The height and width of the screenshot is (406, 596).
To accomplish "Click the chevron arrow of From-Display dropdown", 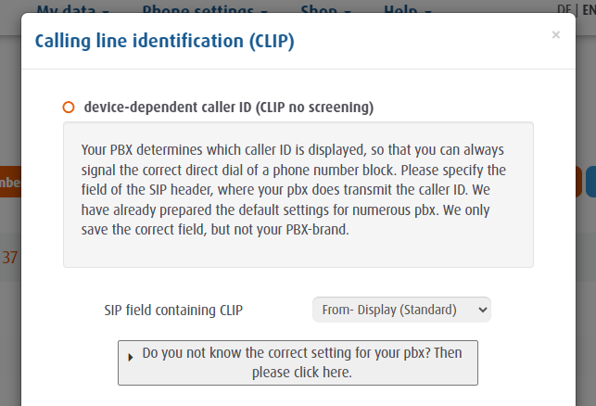I will (x=482, y=310).
